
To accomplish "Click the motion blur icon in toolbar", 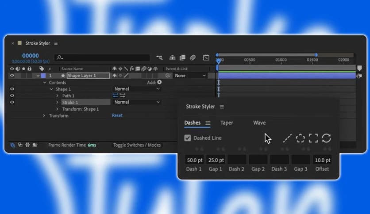I will point(193,57).
